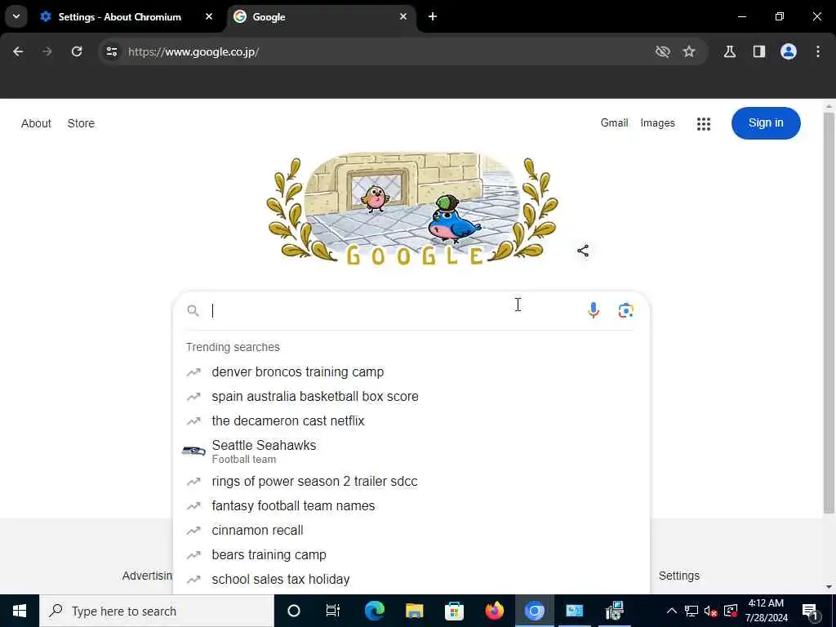836x627 pixels.
Task: Open the network tray icon
Action: tap(691, 611)
